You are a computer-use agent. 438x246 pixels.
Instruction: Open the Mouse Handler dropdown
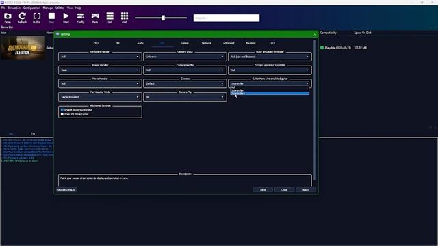click(x=100, y=70)
